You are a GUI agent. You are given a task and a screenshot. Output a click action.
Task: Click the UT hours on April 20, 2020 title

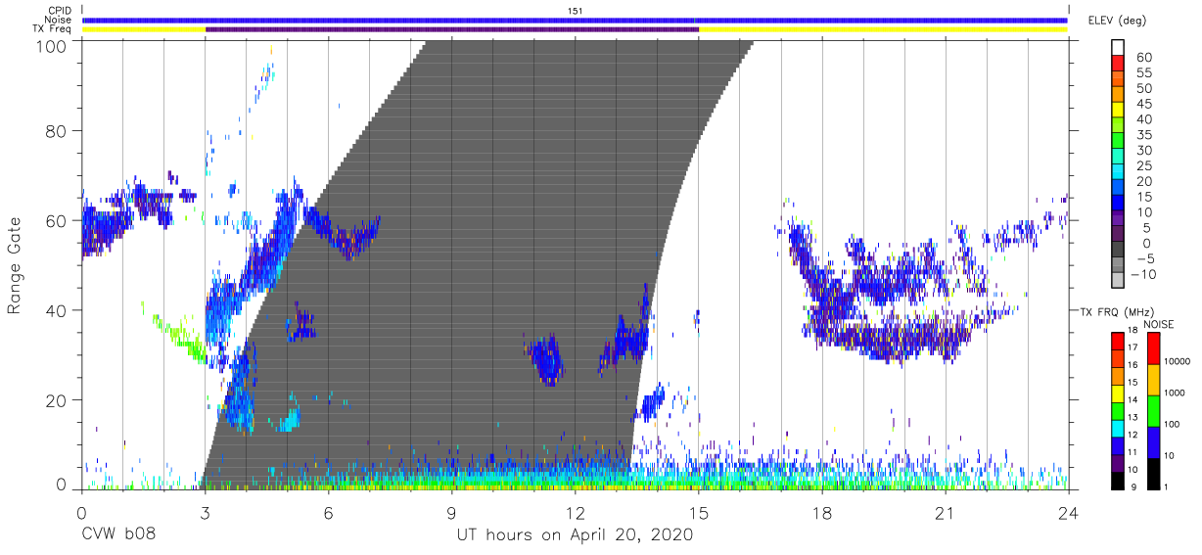[575, 535]
